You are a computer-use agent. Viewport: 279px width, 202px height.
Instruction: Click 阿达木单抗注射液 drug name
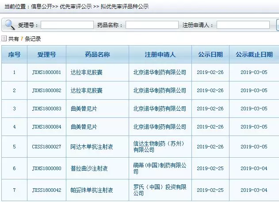coord(92,147)
